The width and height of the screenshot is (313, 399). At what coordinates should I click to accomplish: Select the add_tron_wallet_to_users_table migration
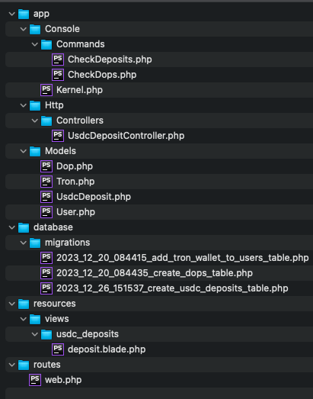pyautogui.click(x=183, y=258)
